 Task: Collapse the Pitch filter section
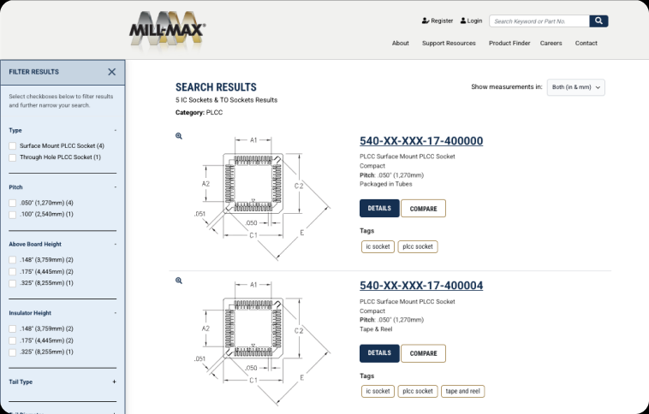click(115, 187)
